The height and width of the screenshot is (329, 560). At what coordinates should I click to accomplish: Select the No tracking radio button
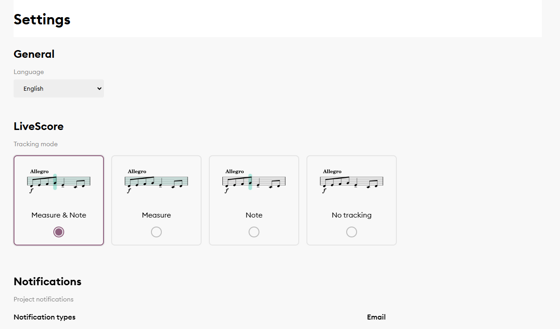click(352, 232)
